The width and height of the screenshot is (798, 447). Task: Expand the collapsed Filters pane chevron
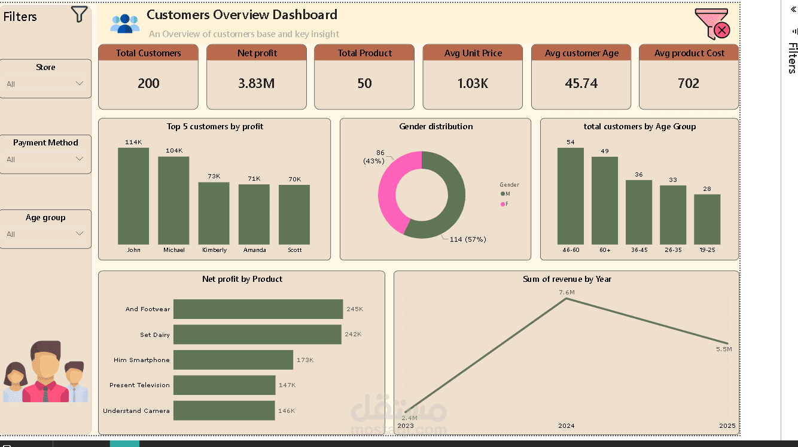(793, 10)
